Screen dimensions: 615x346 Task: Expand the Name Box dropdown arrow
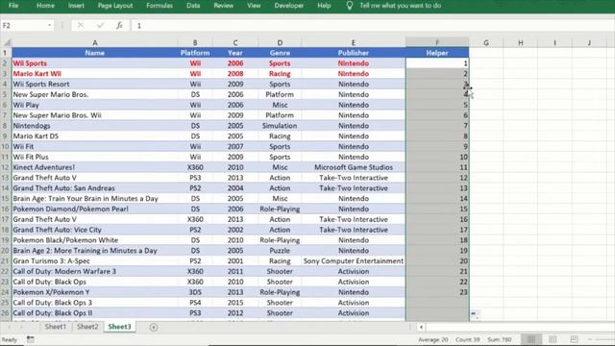50,26
